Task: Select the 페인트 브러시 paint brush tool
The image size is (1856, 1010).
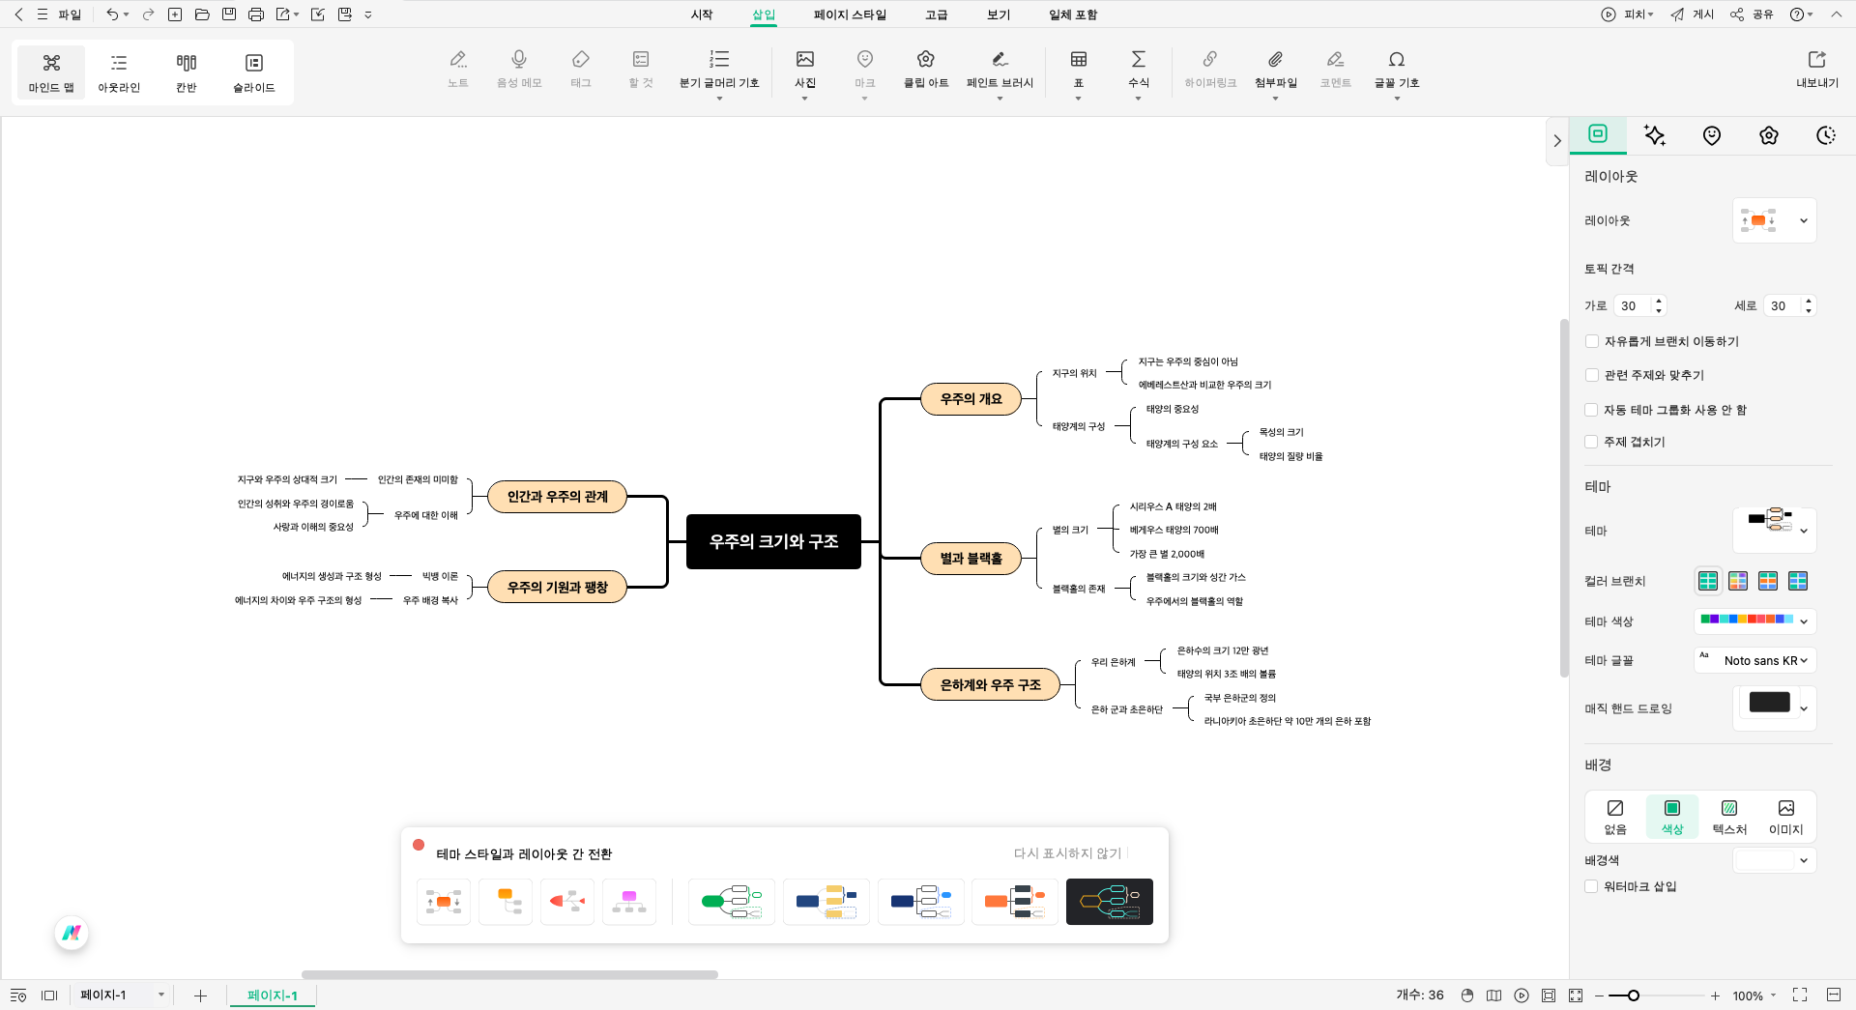Action: [999, 70]
